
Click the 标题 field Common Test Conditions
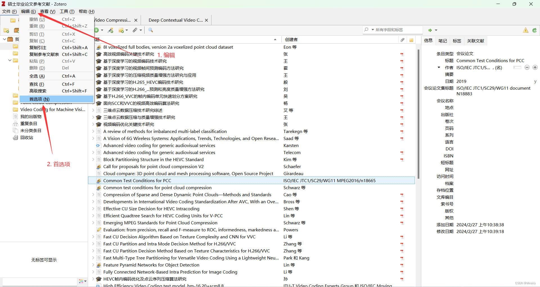(490, 61)
